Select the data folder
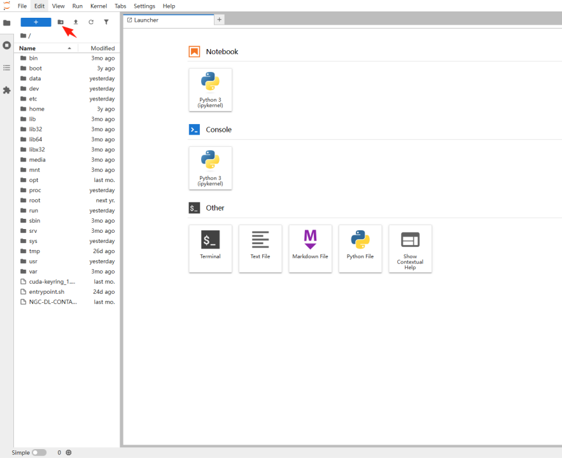The height and width of the screenshot is (458, 562). (67, 78)
